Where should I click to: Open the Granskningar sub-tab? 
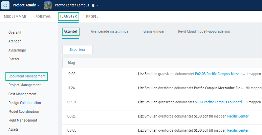click(154, 31)
